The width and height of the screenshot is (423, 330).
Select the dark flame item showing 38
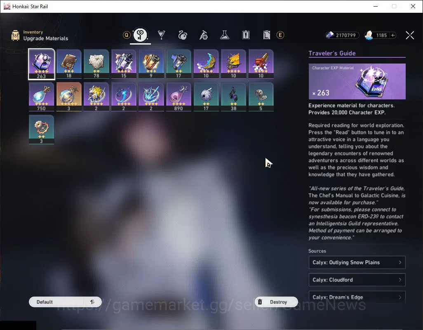(233, 97)
